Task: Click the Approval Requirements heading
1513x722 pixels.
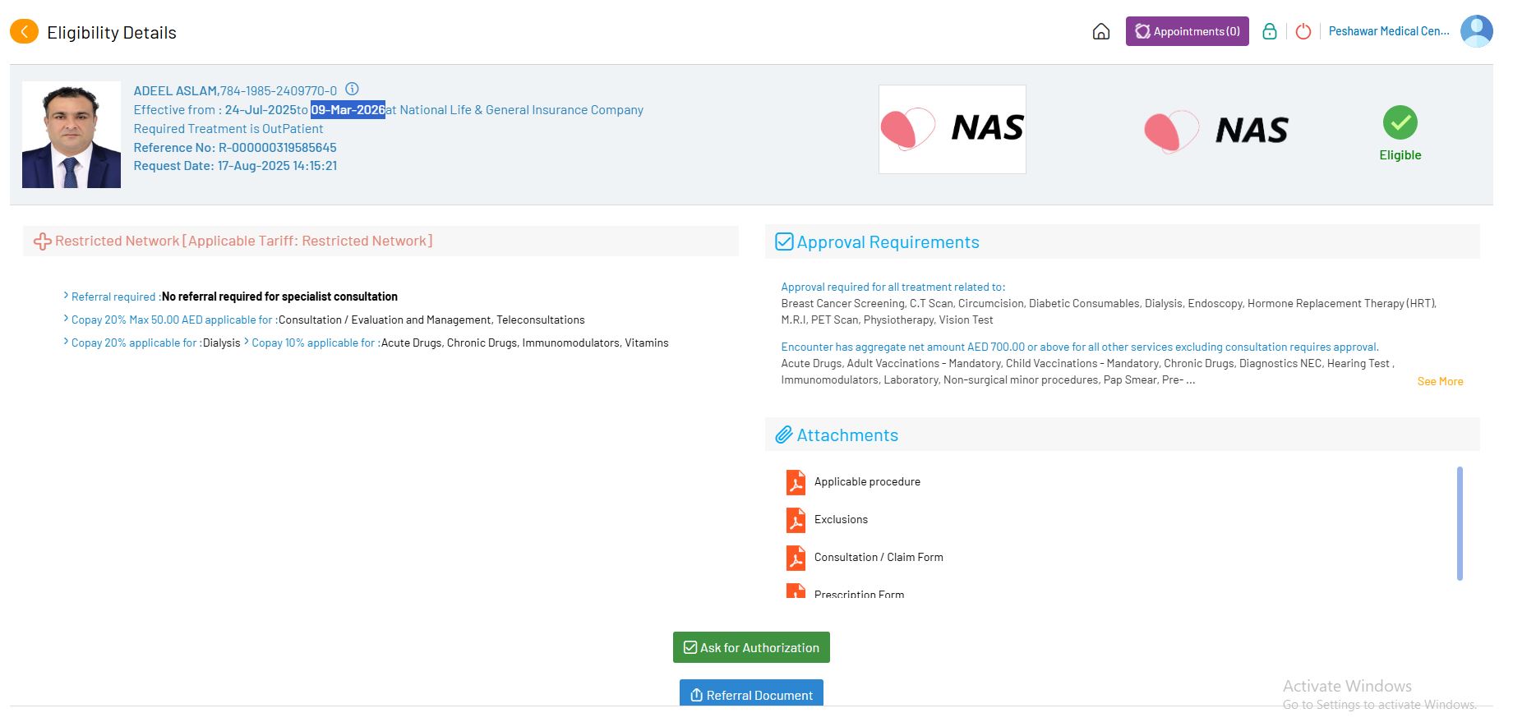Action: click(x=888, y=242)
